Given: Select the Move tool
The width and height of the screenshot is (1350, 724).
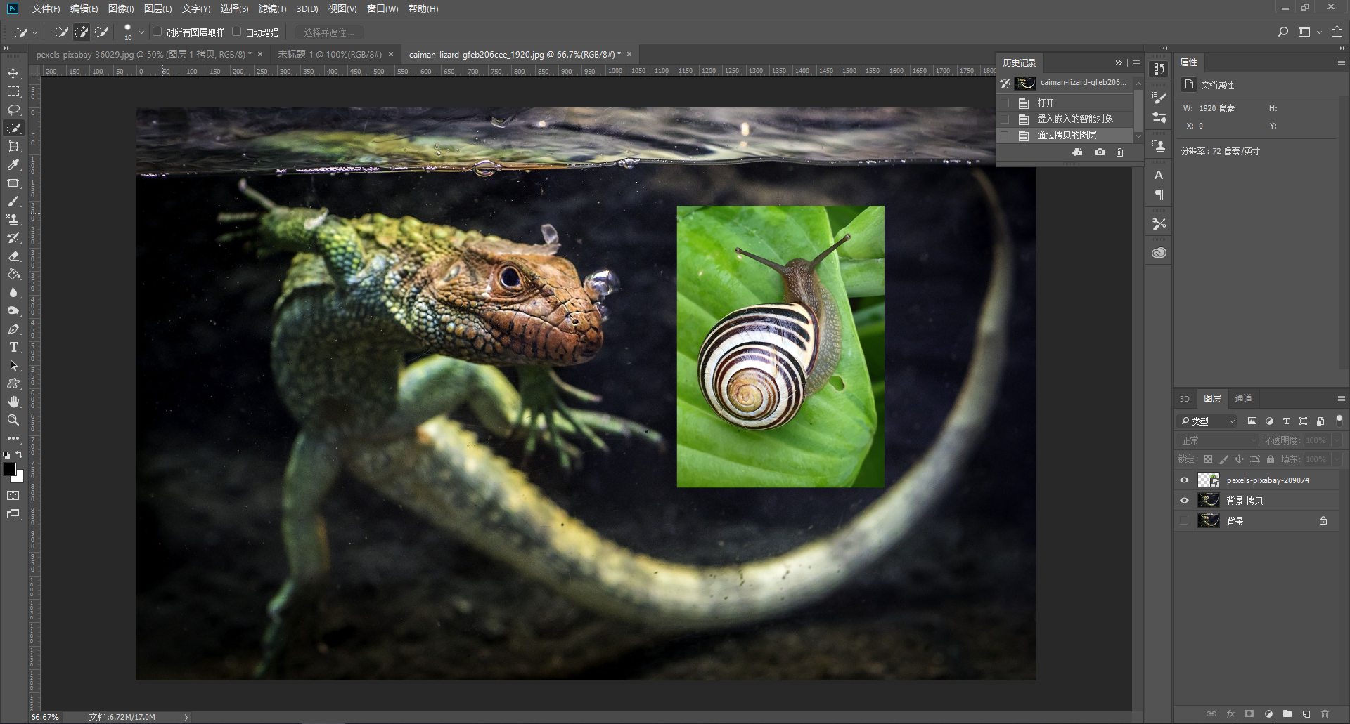Looking at the screenshot, I should (x=13, y=73).
